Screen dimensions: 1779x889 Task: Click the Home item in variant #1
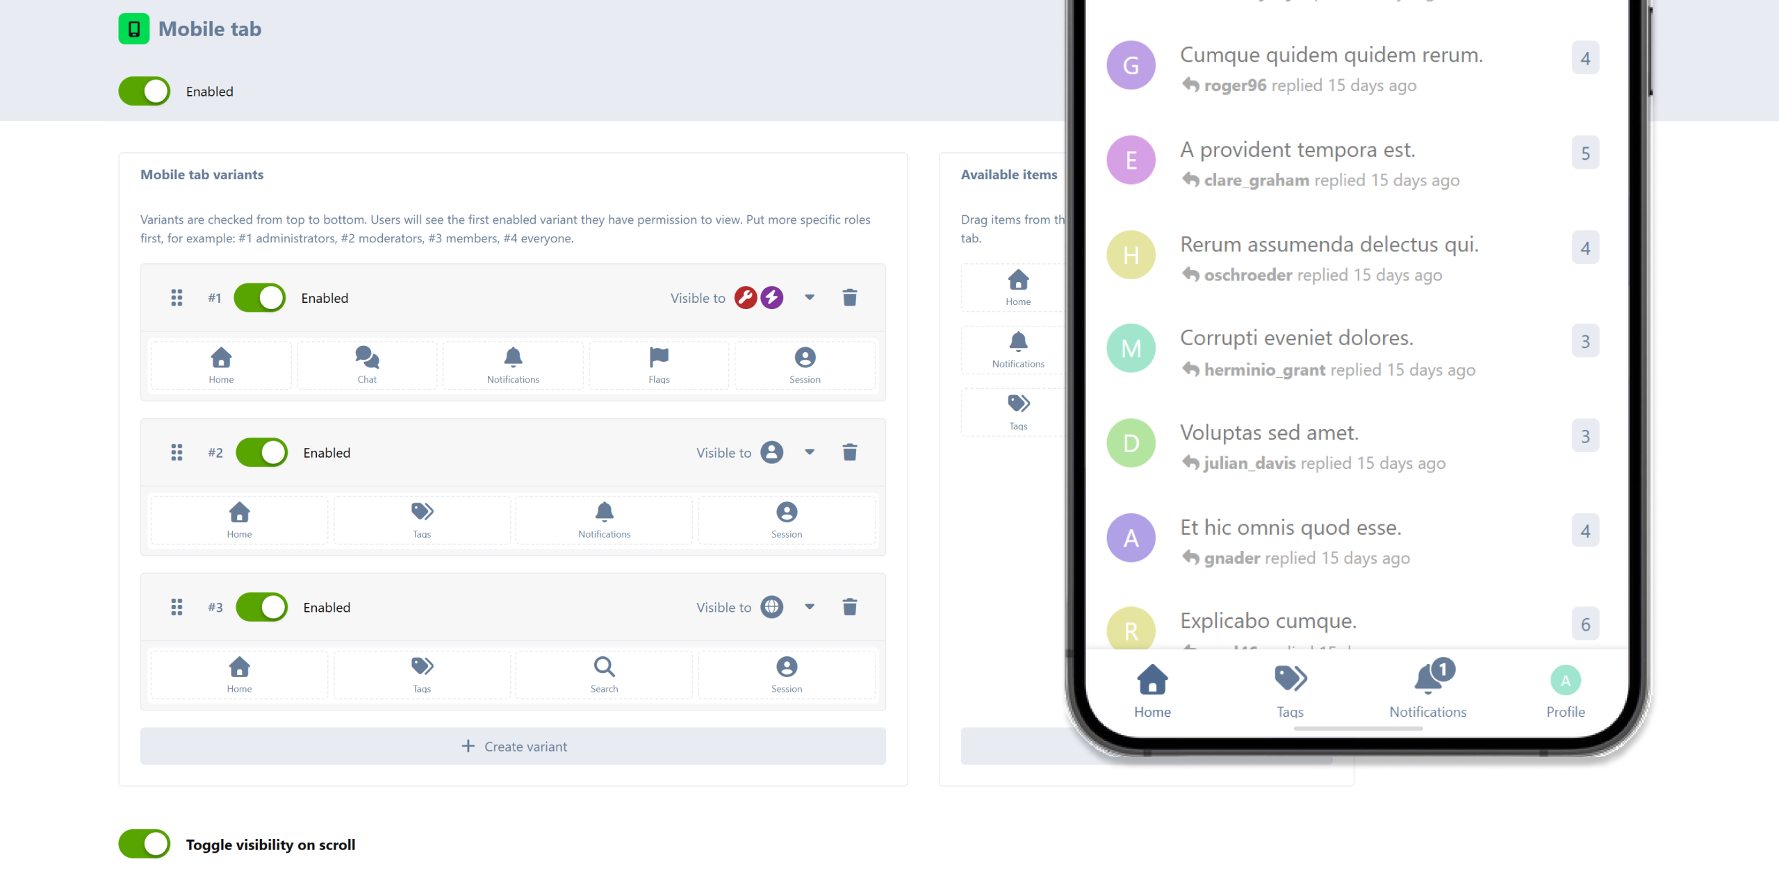(221, 365)
